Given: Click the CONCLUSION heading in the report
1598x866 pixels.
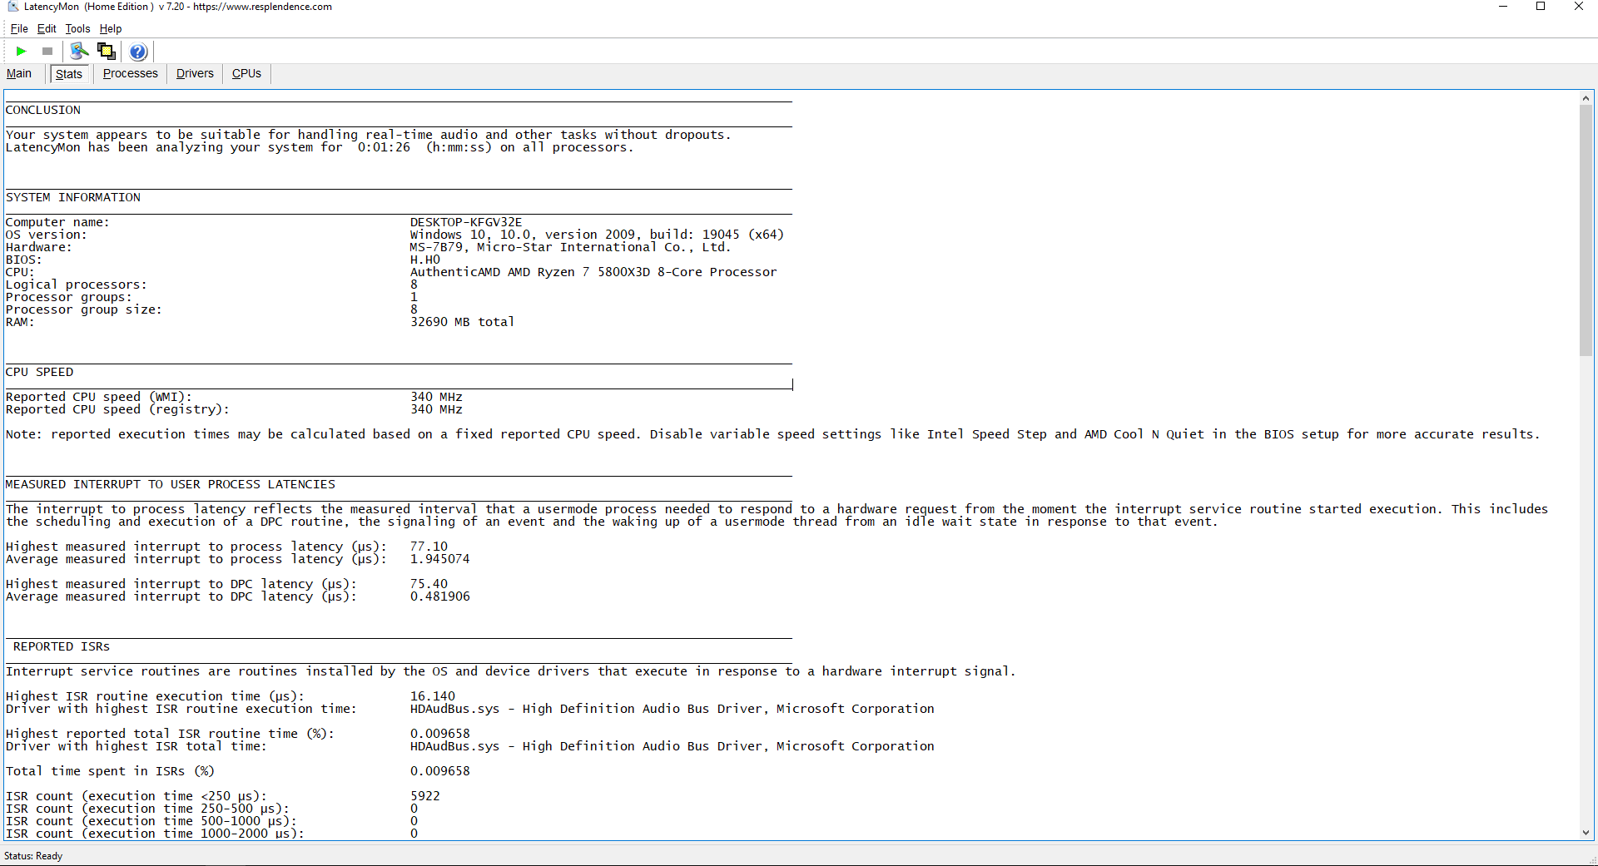Looking at the screenshot, I should pos(43,110).
